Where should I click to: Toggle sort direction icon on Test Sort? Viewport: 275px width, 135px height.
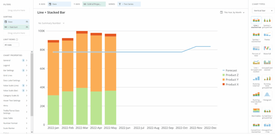pyautogui.click(x=27, y=27)
